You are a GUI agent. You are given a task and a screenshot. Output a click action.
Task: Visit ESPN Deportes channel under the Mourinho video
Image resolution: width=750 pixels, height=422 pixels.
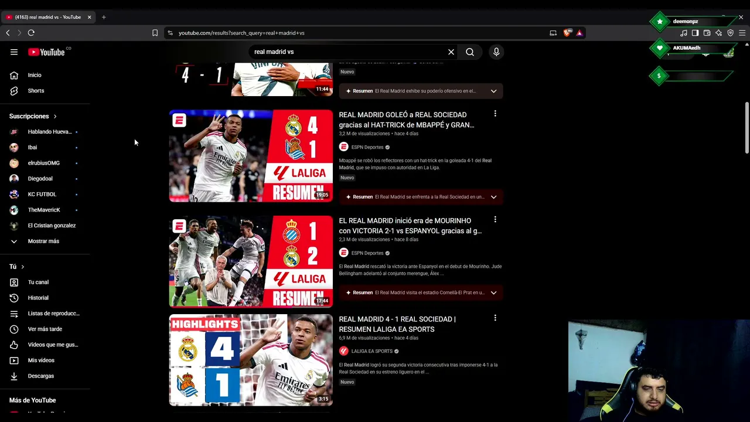[367, 253]
